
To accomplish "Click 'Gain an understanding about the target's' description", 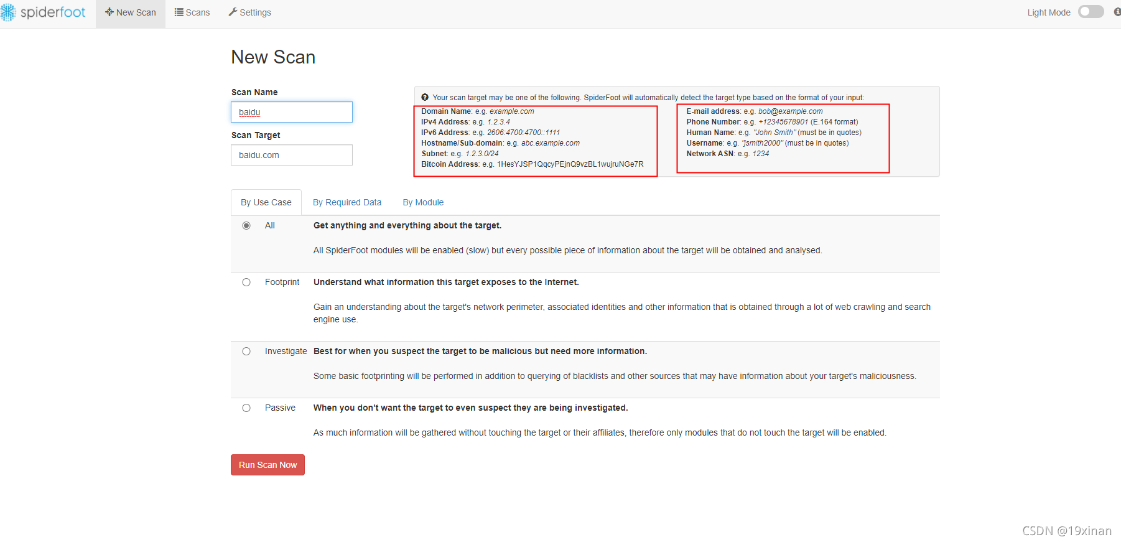I will (622, 313).
